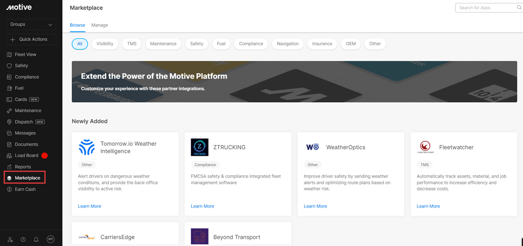Click the Fuel pump icon
Viewport: 523px width, 246px height.
pyautogui.click(x=9, y=88)
